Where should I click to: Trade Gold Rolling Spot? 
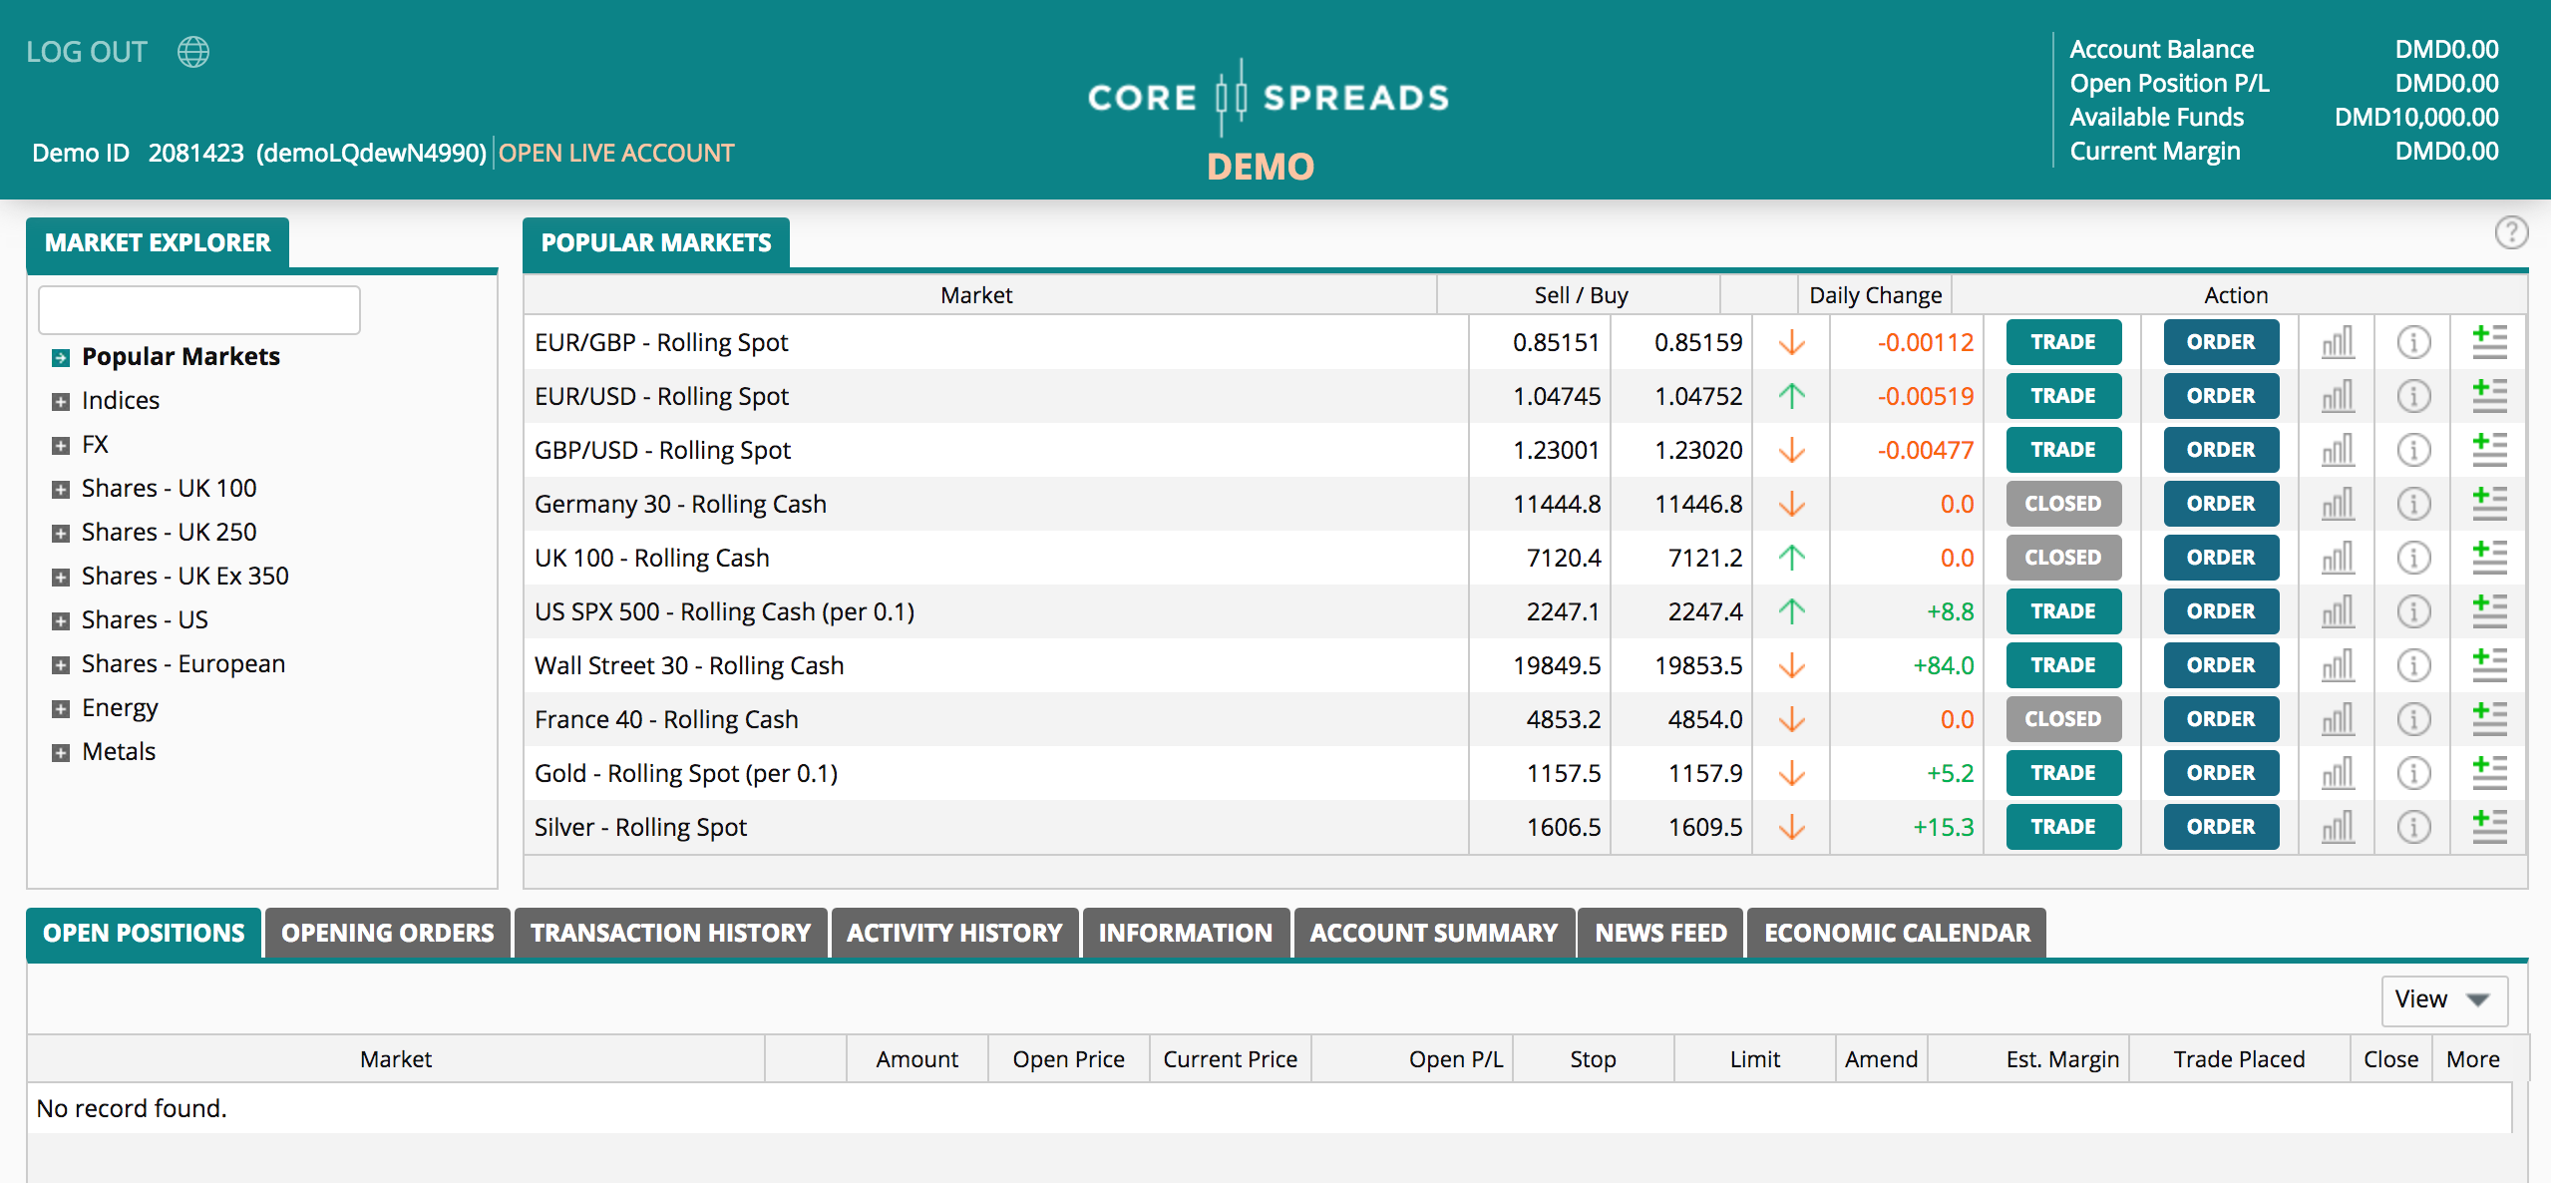pyautogui.click(x=2063, y=773)
